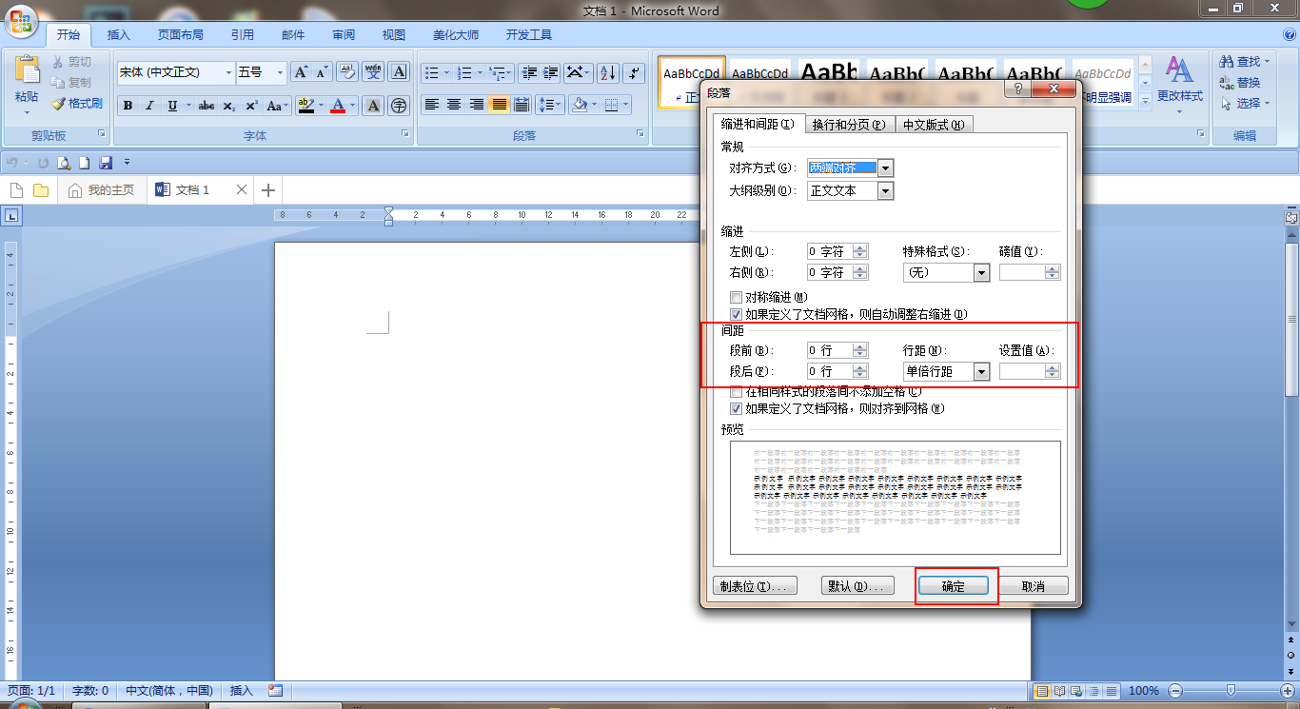The width and height of the screenshot is (1300, 709).
Task: Click the Center align icon in ribbon
Action: click(x=454, y=105)
